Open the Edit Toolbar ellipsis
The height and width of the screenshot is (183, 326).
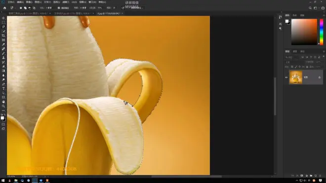click(3, 110)
